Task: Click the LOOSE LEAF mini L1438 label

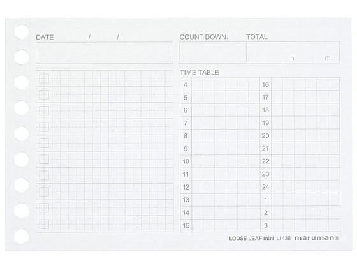Action: click(260, 239)
